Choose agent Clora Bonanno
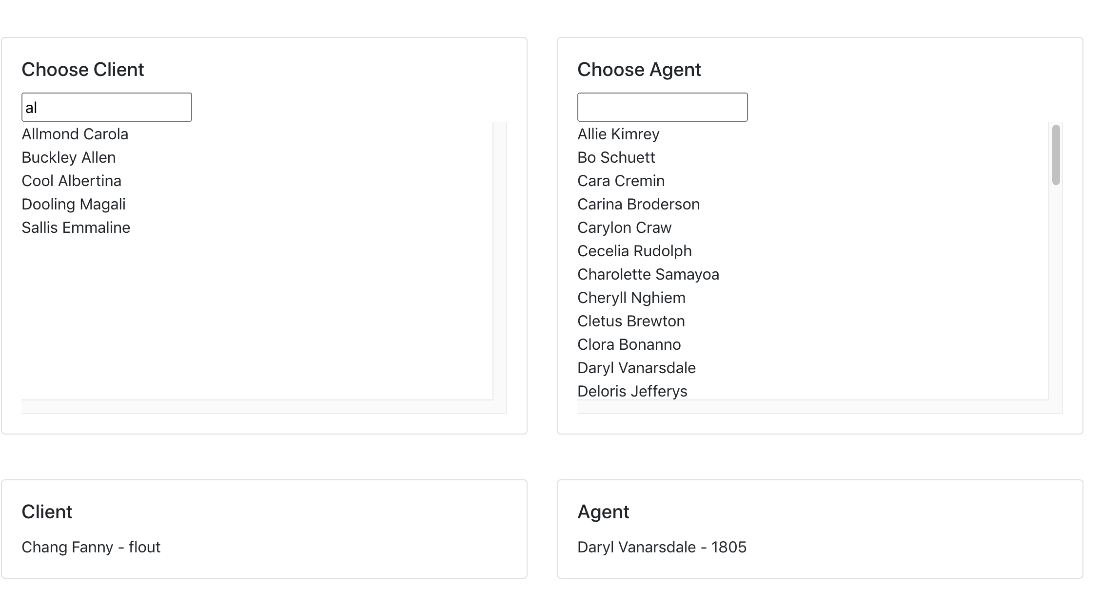This screenshot has width=1101, height=605. click(x=629, y=344)
